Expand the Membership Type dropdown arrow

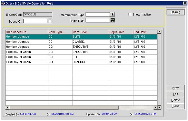[x=113, y=15]
